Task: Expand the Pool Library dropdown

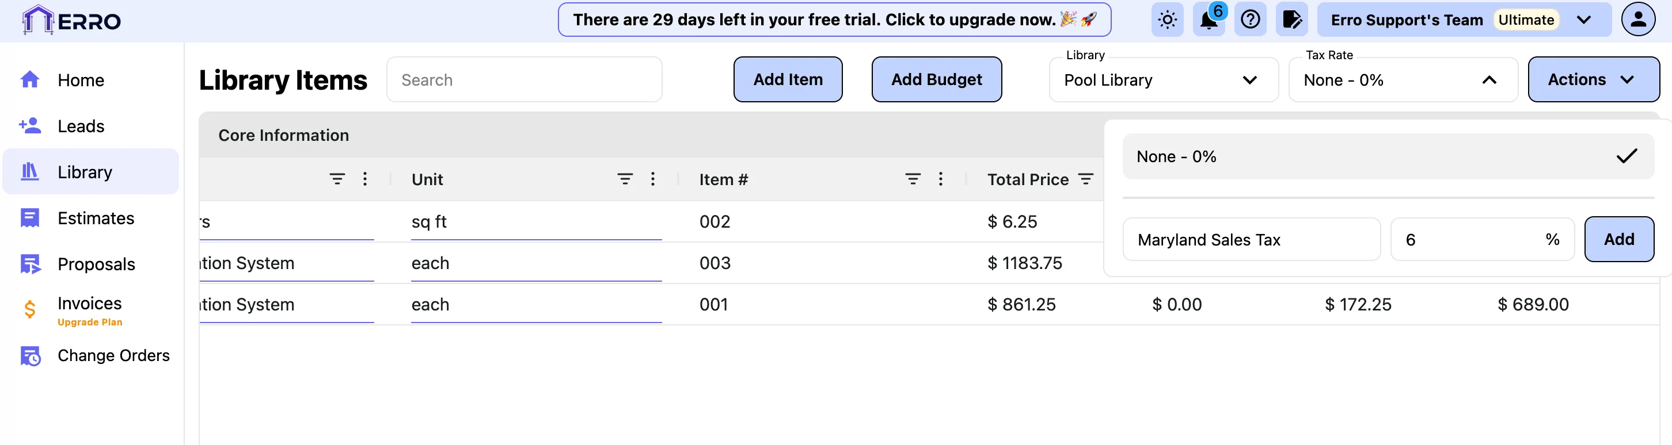Action: click(1163, 80)
